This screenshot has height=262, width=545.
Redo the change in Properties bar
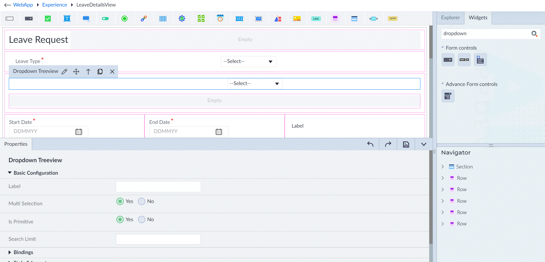[388, 144]
